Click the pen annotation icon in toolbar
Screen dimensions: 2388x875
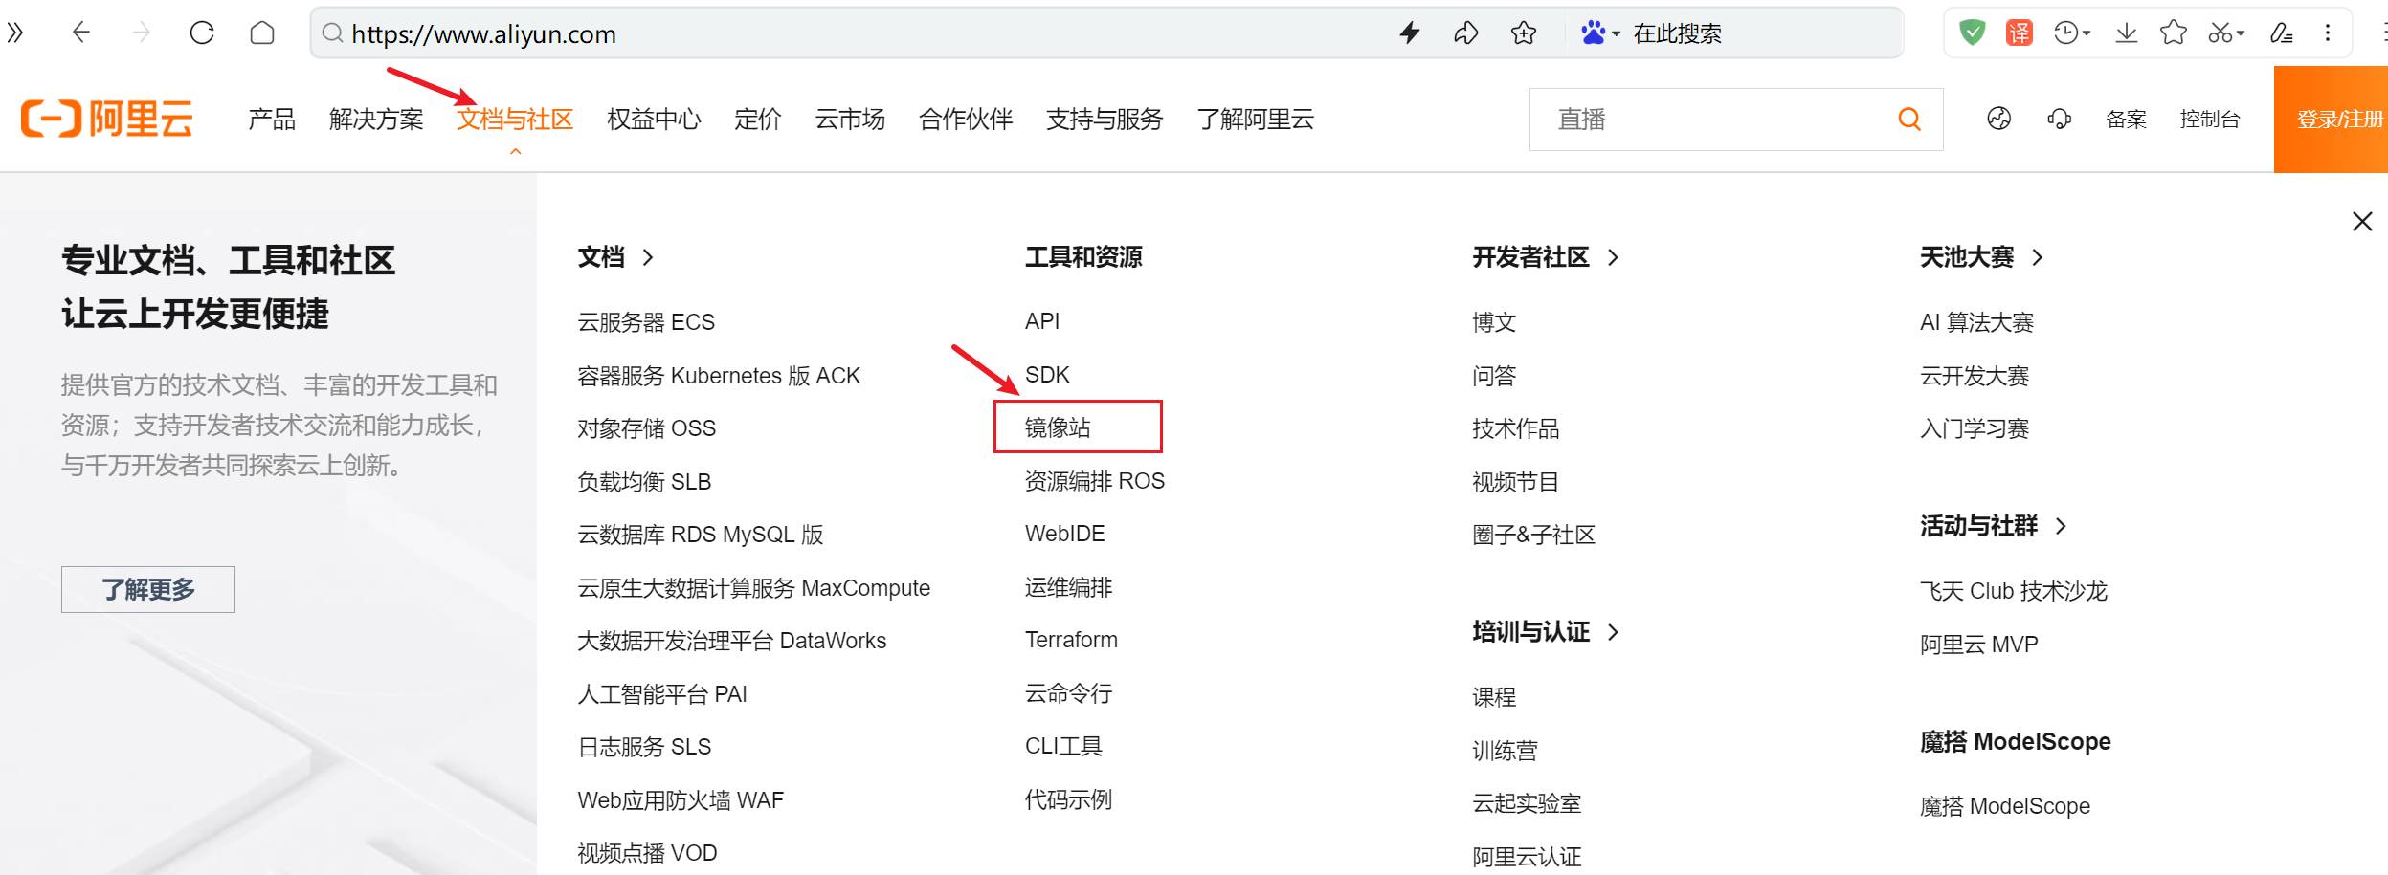coord(2282,33)
